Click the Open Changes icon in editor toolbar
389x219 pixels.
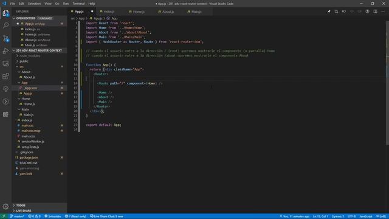(336, 12)
